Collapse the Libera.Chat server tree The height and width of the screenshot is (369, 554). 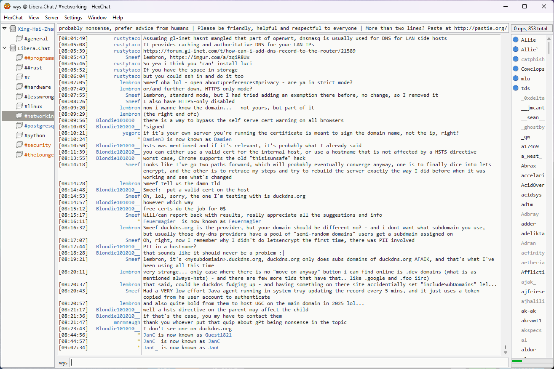[5, 48]
